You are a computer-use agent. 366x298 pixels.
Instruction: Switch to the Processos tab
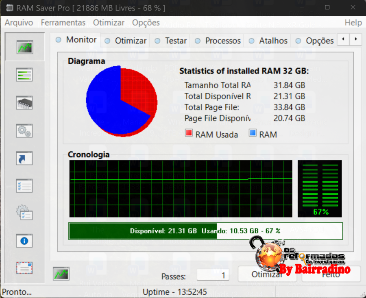point(218,41)
